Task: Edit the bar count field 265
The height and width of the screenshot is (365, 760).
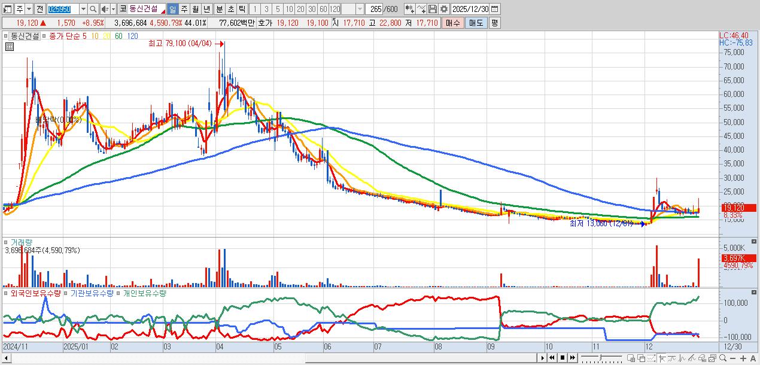Action: tap(375, 9)
